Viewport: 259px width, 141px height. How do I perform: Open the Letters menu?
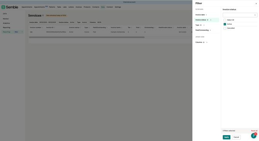pos(71,7)
